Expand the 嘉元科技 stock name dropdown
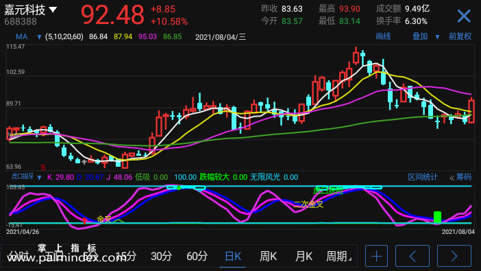This screenshot has width=481, height=271. point(53,10)
